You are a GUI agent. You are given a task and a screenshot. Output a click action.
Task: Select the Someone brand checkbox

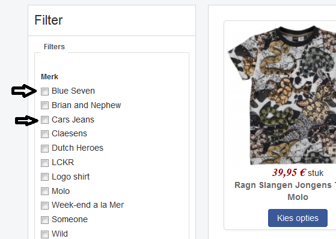click(x=45, y=220)
